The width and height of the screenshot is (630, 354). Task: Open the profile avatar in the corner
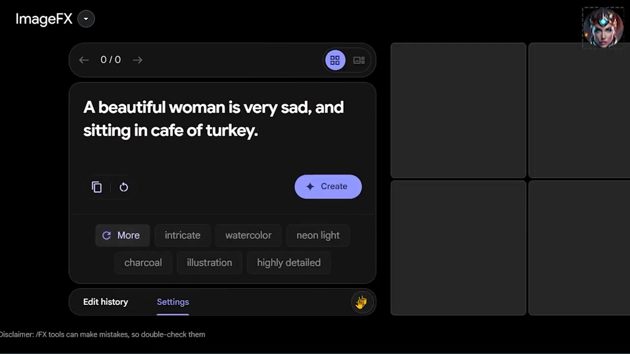tap(603, 28)
